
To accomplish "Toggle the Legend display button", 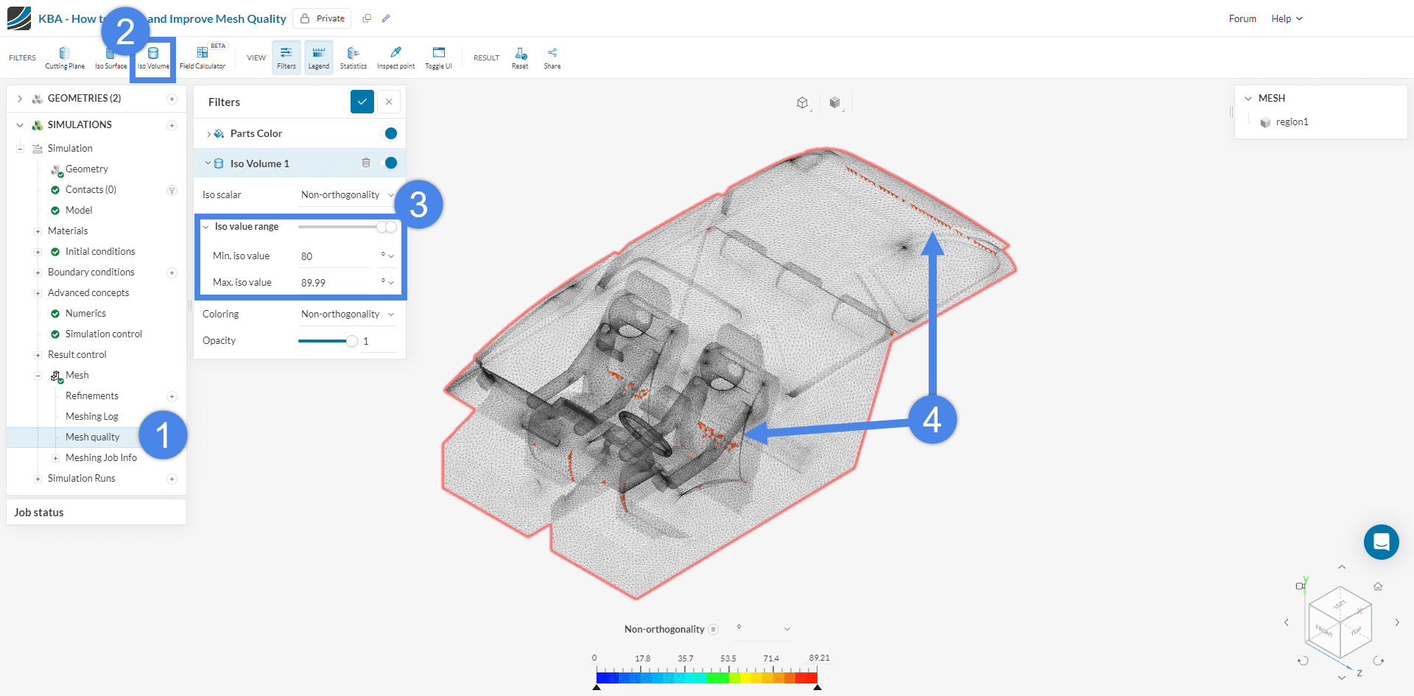I will [318, 57].
